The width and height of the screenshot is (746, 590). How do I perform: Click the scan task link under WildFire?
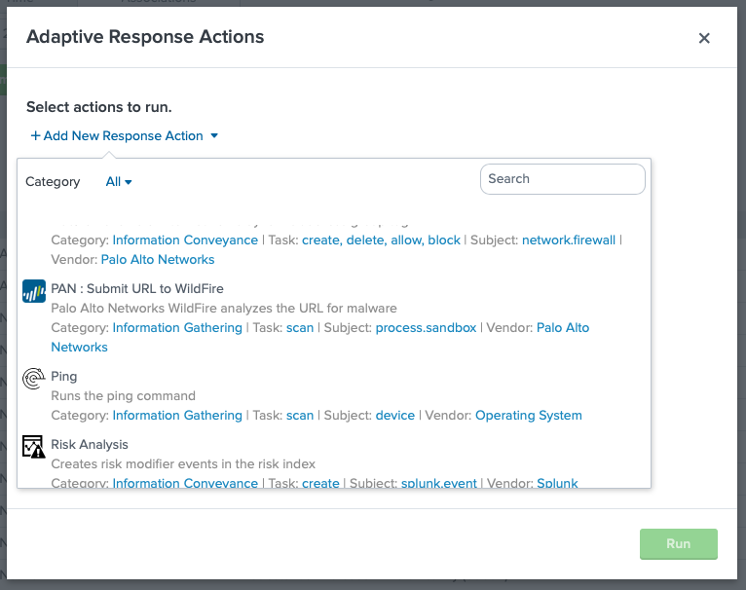[300, 328]
